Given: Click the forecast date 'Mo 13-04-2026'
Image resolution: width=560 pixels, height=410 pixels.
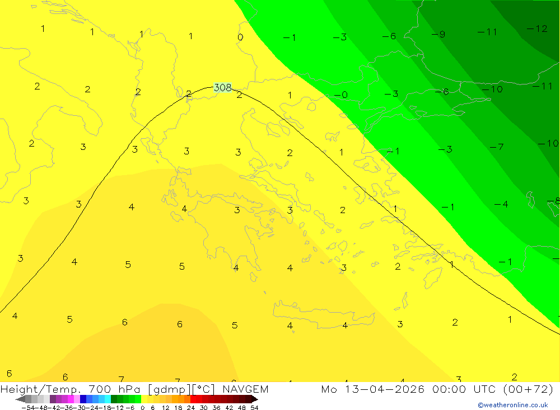Looking at the screenshot, I should point(373,389).
